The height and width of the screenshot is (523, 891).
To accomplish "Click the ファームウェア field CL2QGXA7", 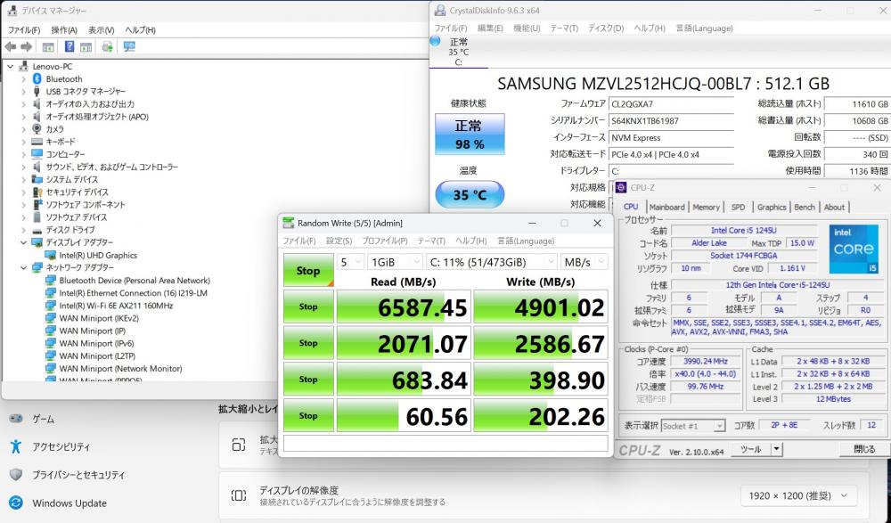I will 671,104.
